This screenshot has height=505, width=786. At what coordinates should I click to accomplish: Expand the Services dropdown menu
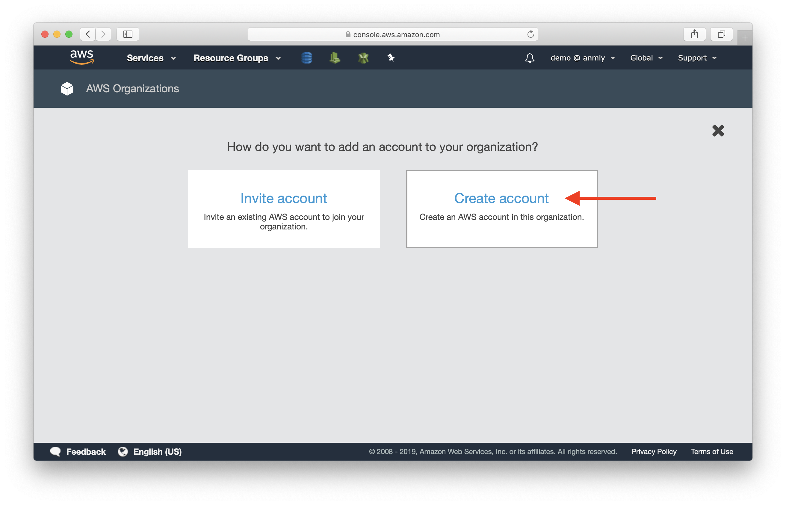click(x=151, y=58)
